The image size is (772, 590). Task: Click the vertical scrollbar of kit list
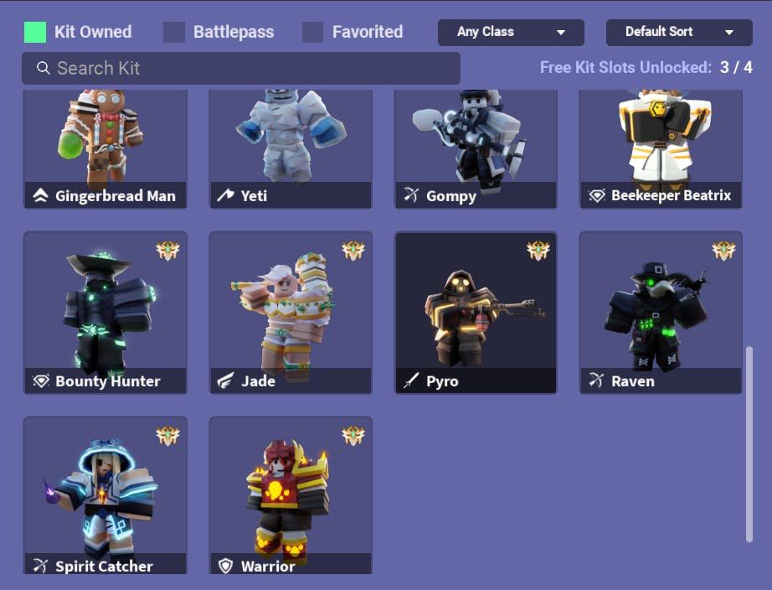[x=749, y=443]
